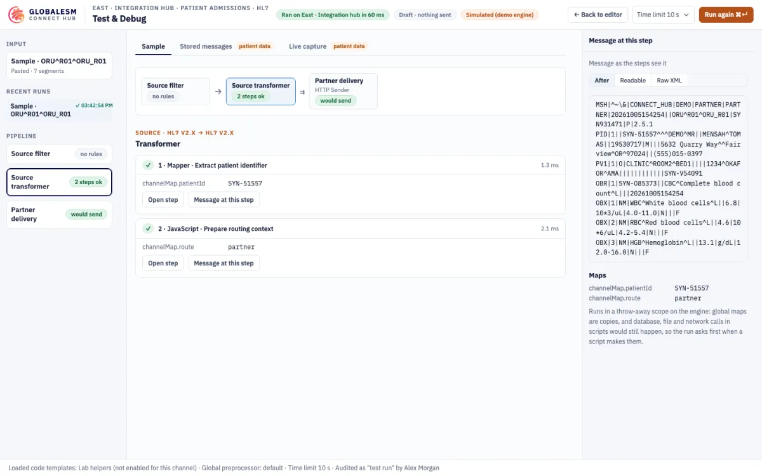Open step 2 Prepare routing context
Screen dimensions: 762x476
163,263
